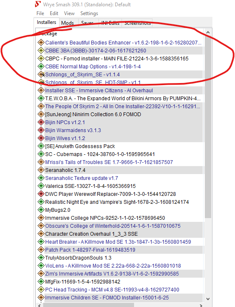The image size is (235, 307).
Task: Click the red icon beside Bijin Wives v1.1.2
Action: [x=41, y=138]
